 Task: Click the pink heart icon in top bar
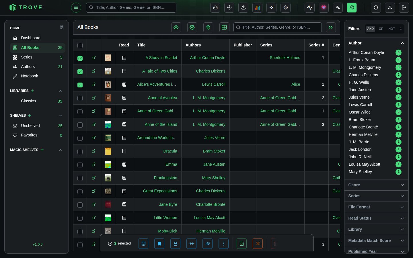pyautogui.click(x=324, y=8)
